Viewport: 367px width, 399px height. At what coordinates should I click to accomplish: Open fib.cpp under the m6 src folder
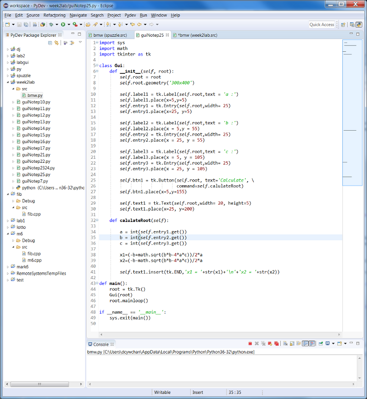[x=34, y=254]
